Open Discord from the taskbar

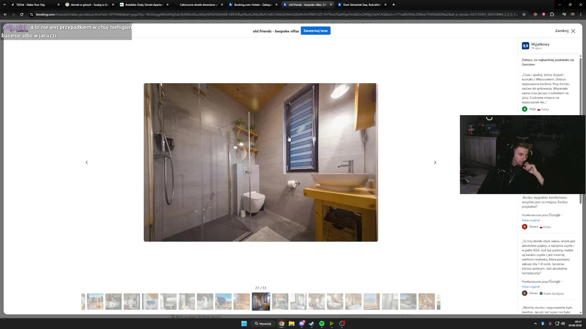pyautogui.click(x=302, y=324)
